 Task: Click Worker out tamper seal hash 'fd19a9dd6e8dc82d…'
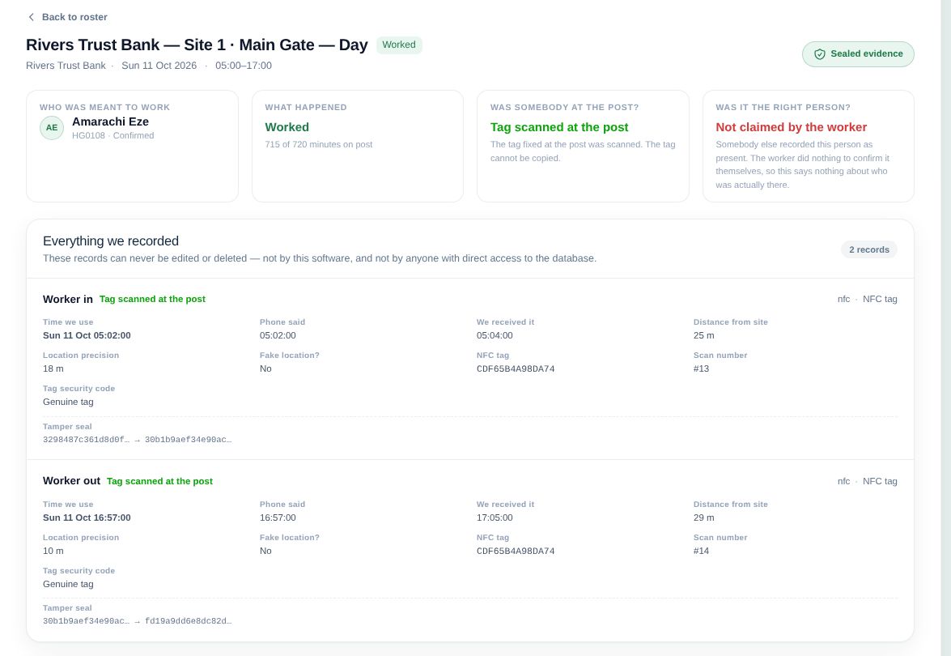(188, 621)
